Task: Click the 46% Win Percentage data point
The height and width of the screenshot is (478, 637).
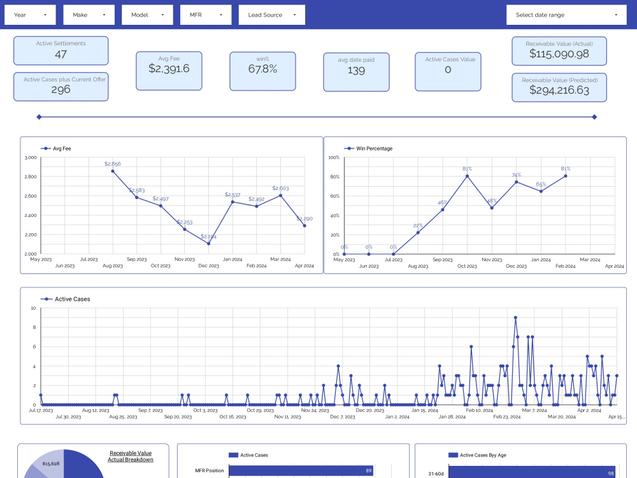Action: 443,210
